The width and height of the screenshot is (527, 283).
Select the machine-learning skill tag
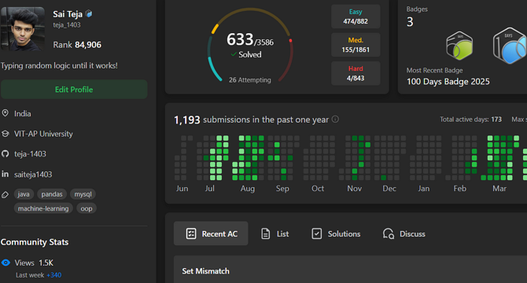pos(43,208)
